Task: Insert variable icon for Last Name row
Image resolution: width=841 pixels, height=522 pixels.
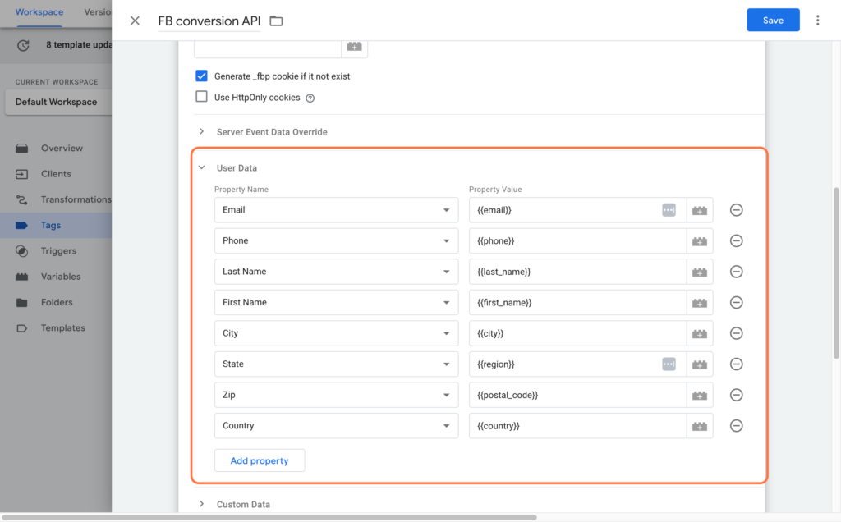Action: [x=700, y=272]
